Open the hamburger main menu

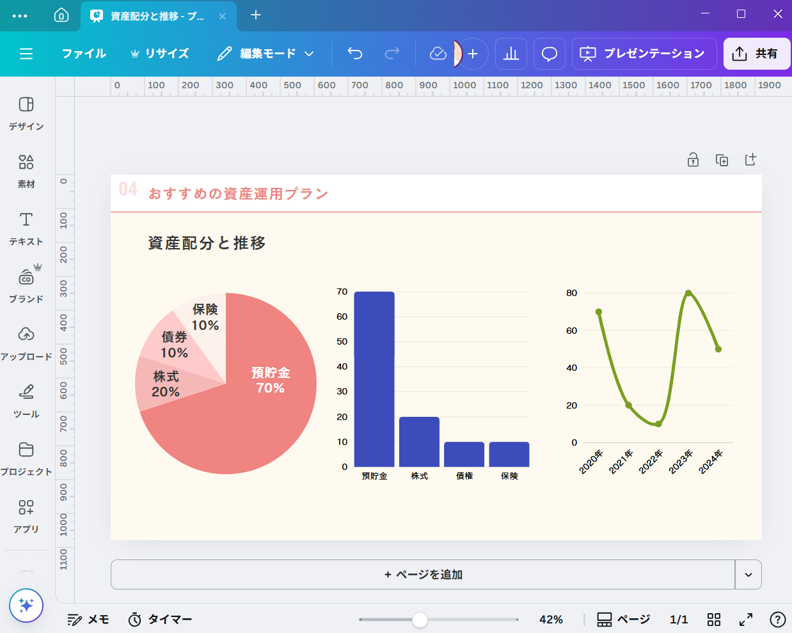tap(26, 54)
